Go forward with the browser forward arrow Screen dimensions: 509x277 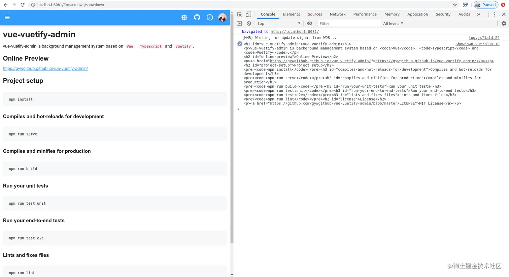[x=14, y=5]
